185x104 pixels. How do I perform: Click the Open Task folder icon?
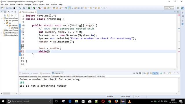(57, 8)
